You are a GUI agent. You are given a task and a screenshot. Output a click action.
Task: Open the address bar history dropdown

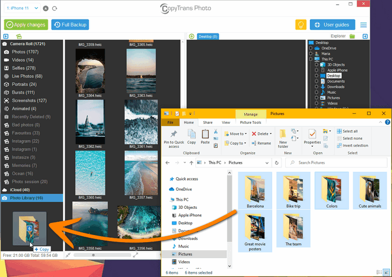coord(267,163)
